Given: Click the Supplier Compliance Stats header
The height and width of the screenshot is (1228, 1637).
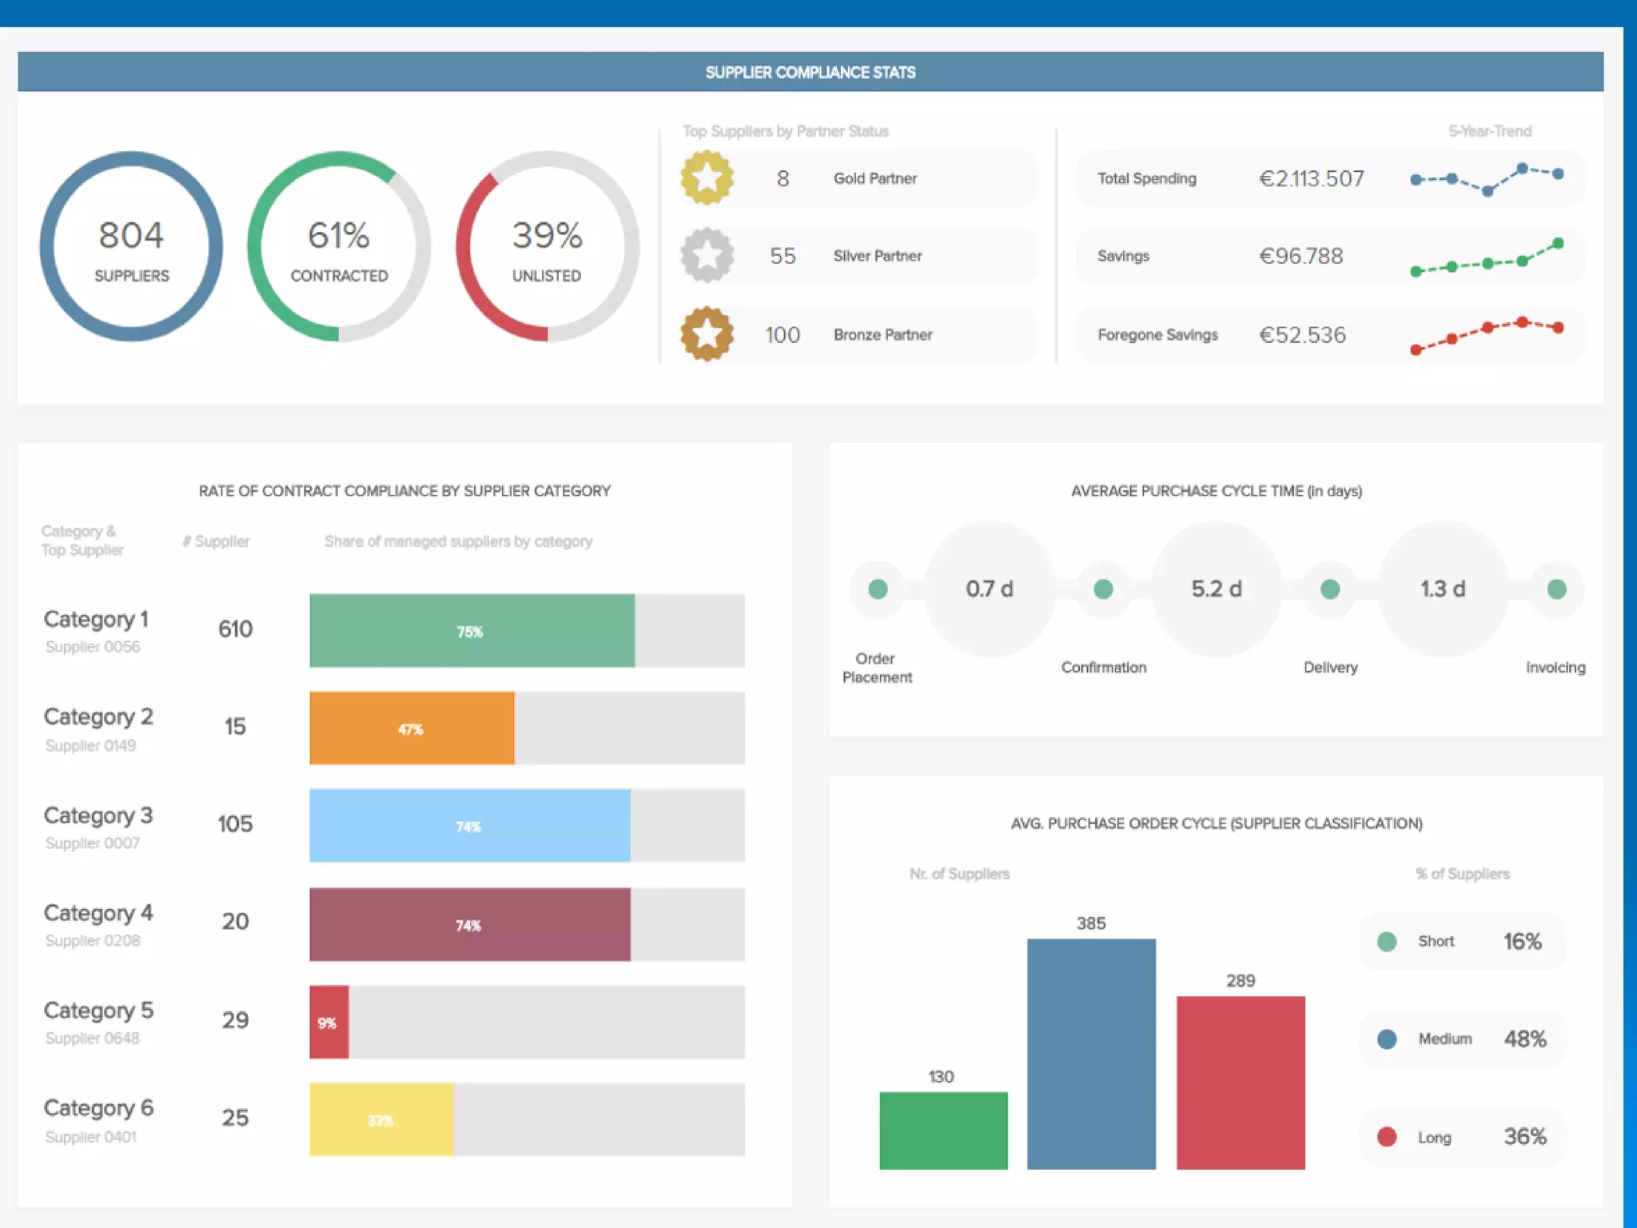Looking at the screenshot, I should click(810, 72).
